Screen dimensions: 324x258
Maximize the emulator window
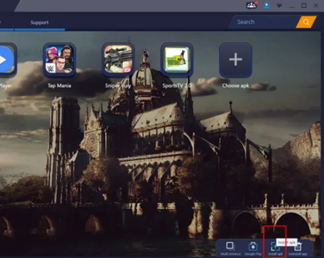coord(304,6)
